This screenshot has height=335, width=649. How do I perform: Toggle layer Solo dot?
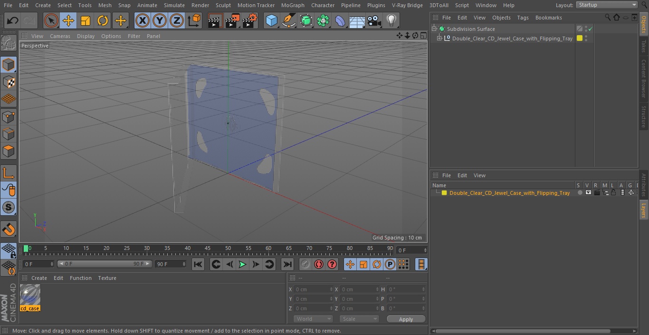point(580,193)
